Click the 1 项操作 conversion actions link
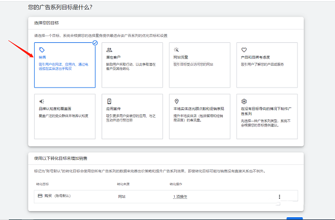The width and height of the screenshot is (335, 220). coord(180,197)
